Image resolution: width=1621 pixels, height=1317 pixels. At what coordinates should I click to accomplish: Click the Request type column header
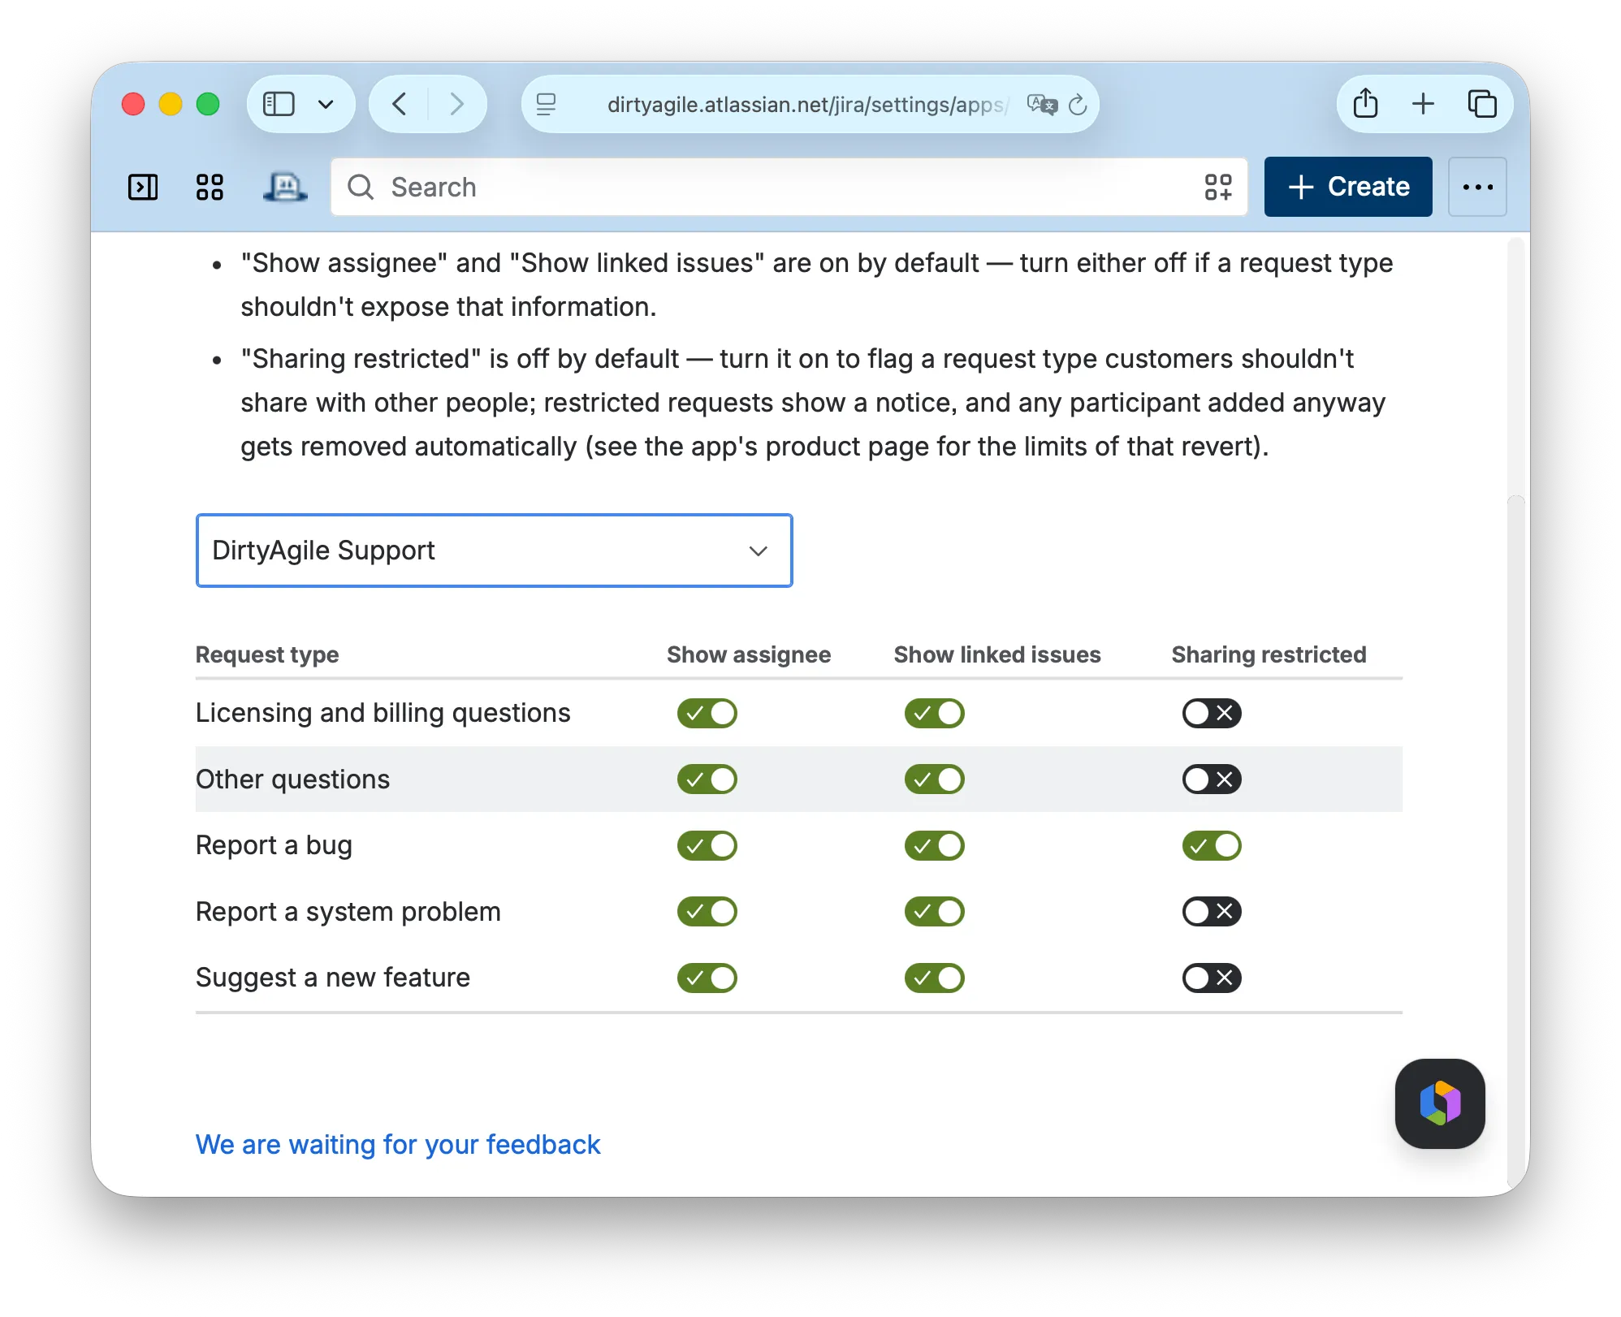(x=267, y=654)
